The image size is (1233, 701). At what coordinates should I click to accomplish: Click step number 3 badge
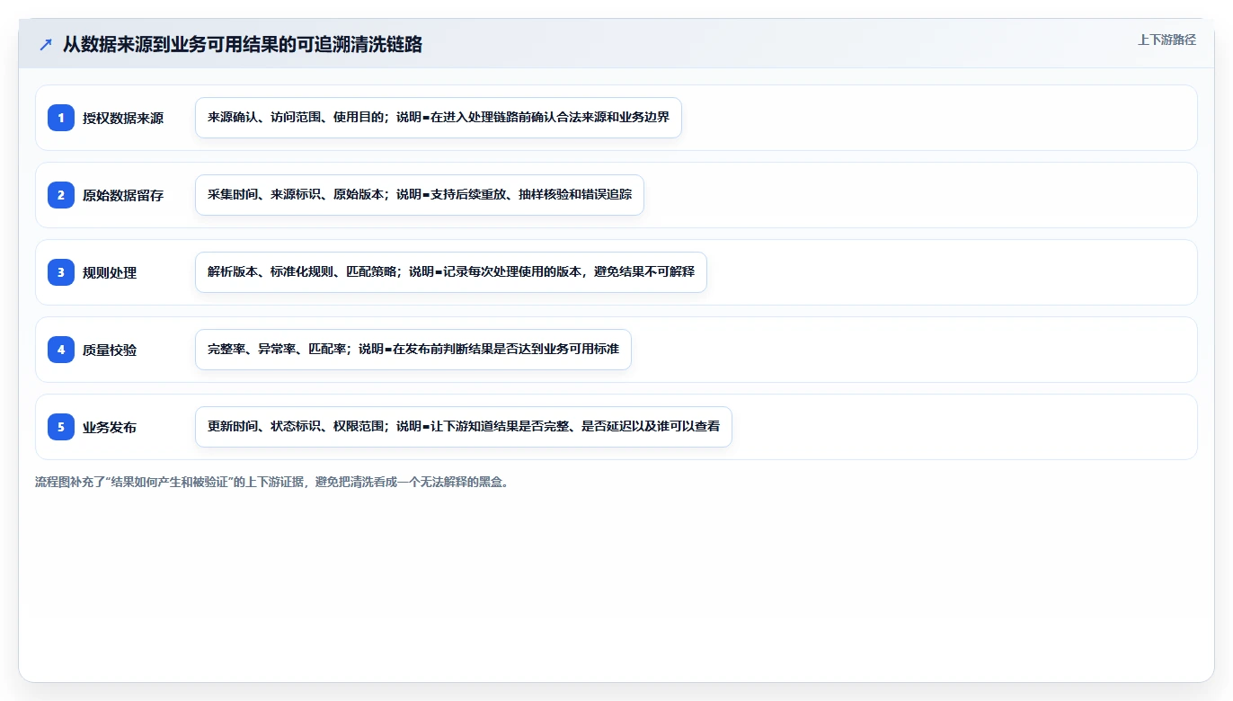[61, 272]
